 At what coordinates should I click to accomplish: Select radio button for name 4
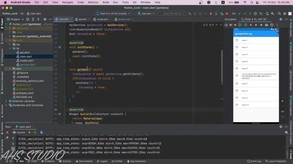pyautogui.click(x=237, y=61)
